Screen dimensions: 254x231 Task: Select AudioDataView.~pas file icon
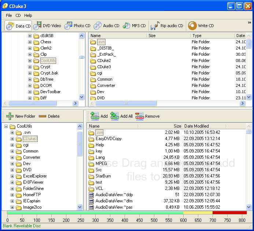click(x=91, y=207)
